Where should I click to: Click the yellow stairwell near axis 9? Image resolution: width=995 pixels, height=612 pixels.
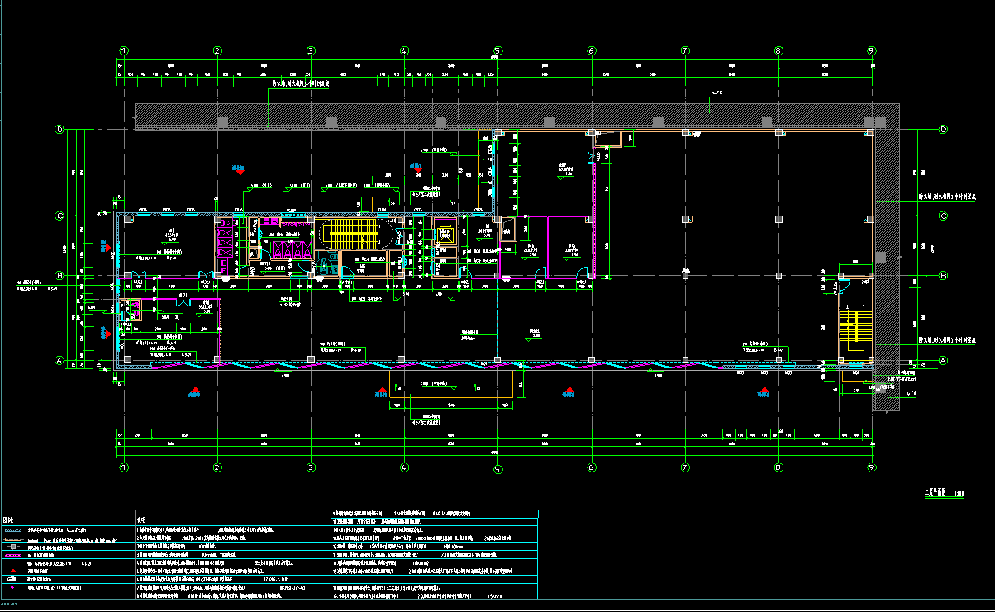855,325
